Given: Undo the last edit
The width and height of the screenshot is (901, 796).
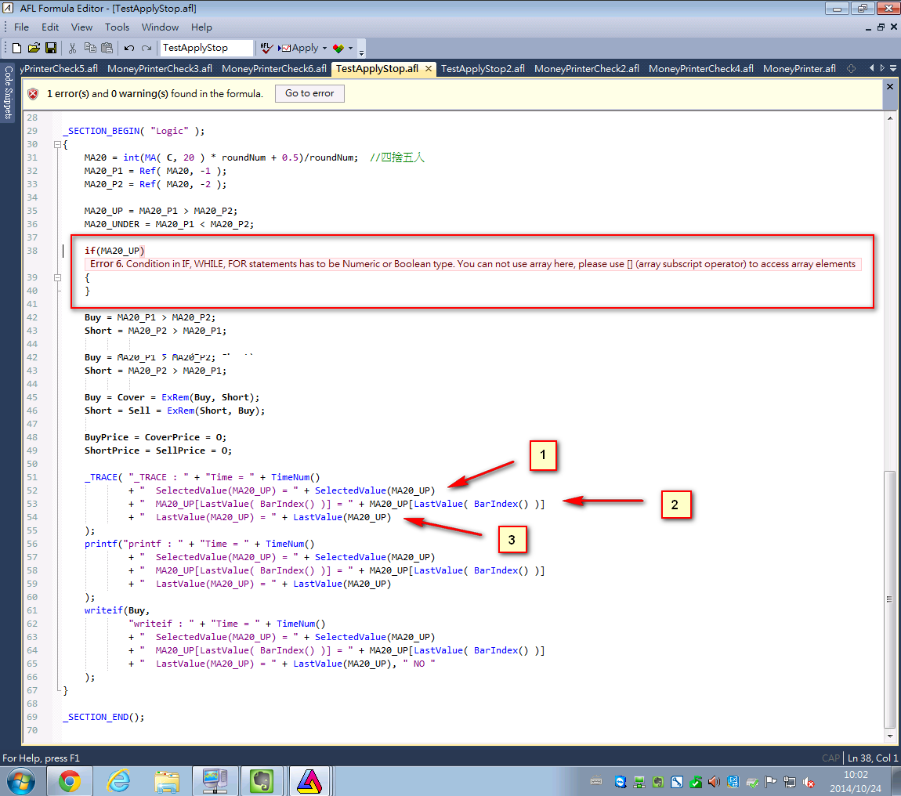Looking at the screenshot, I should tap(129, 49).
